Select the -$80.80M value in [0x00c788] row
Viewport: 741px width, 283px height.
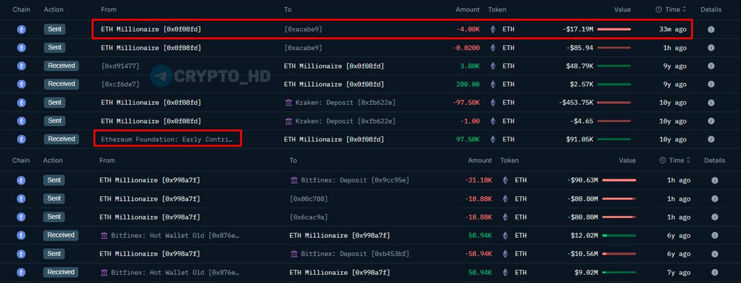pos(582,199)
